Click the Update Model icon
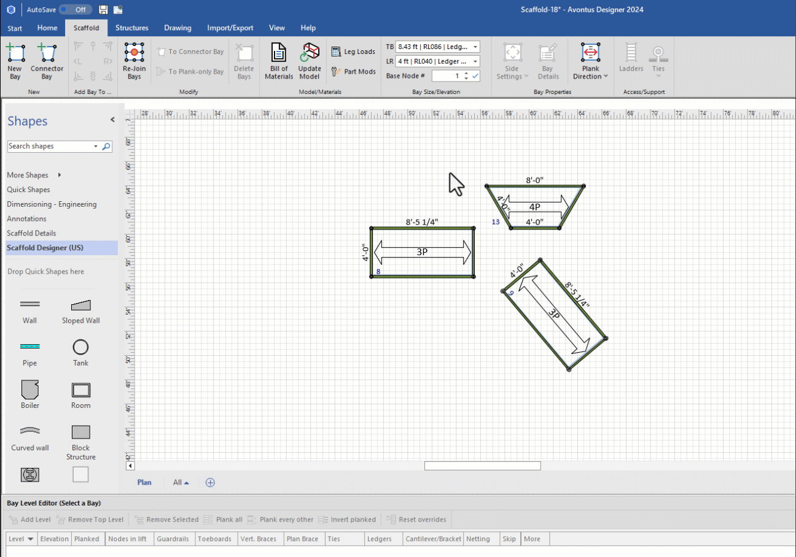The image size is (796, 557). click(x=310, y=61)
